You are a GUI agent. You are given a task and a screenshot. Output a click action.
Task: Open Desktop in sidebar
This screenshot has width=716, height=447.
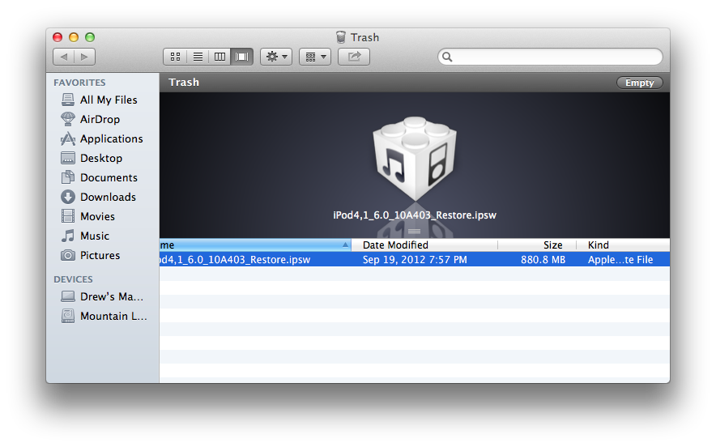tap(92, 158)
